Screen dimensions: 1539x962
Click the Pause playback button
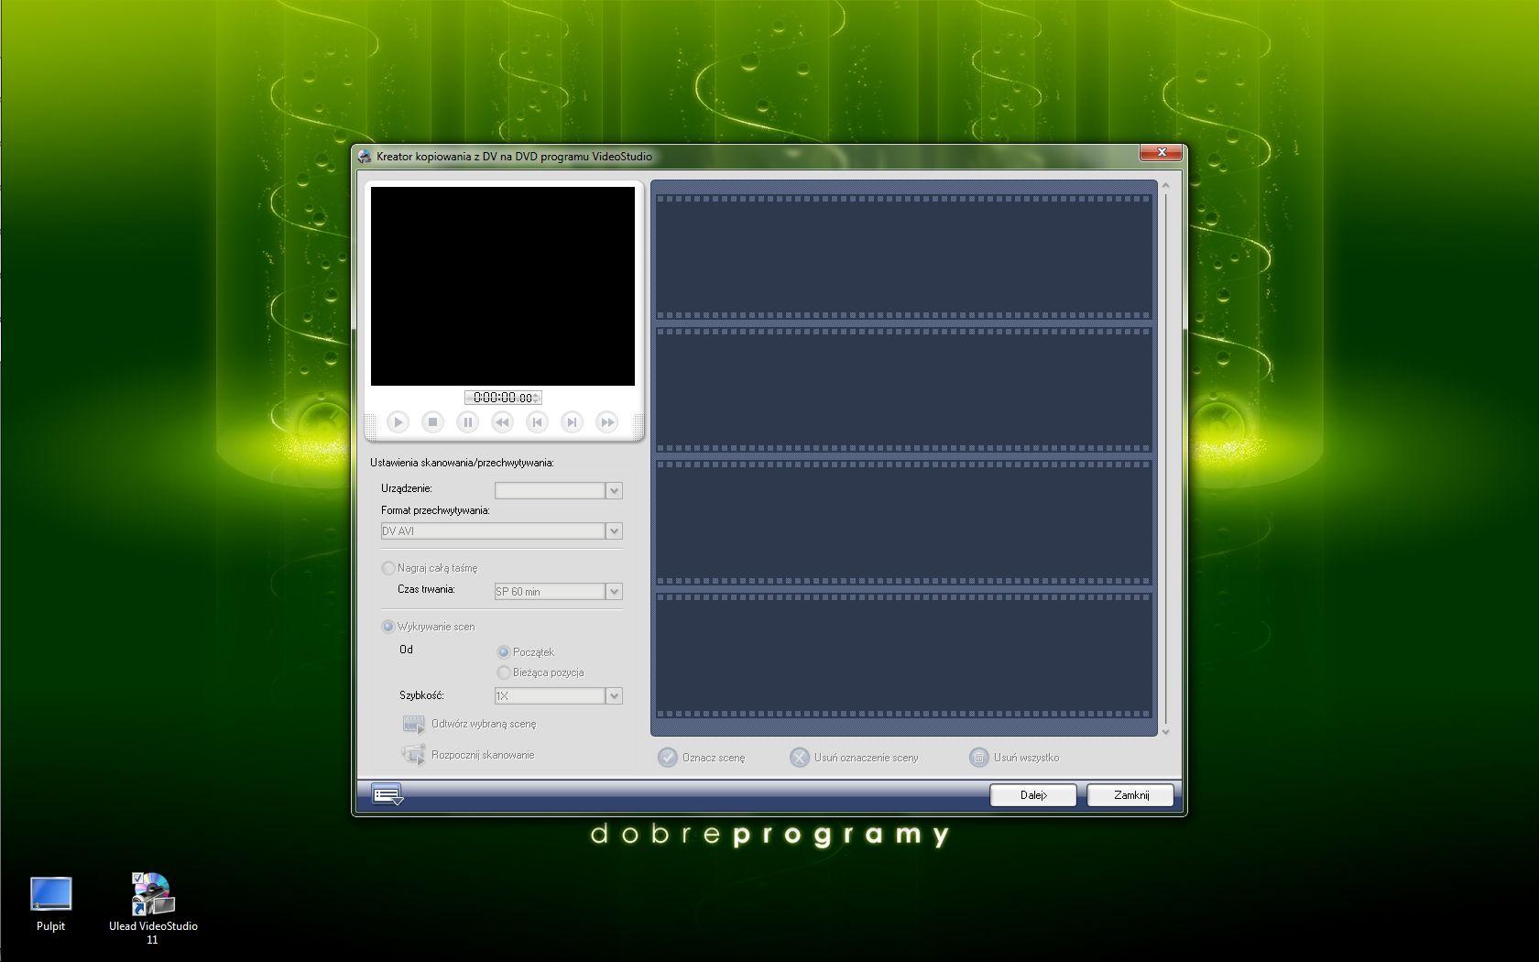467,422
